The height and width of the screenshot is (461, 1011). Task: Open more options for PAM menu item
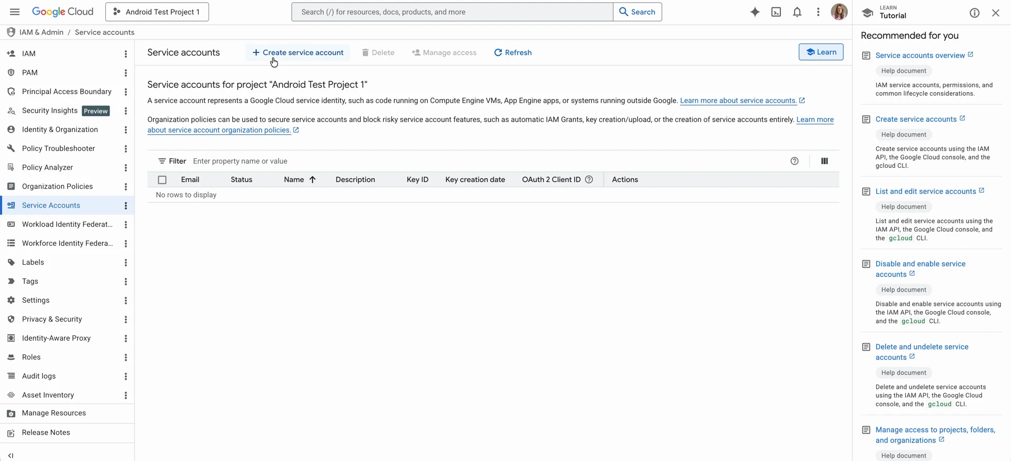pos(125,73)
